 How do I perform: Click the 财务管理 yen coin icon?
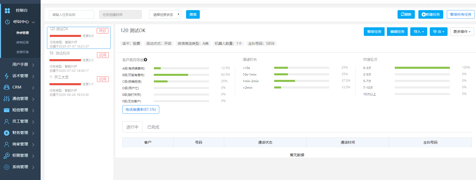(x=7, y=133)
